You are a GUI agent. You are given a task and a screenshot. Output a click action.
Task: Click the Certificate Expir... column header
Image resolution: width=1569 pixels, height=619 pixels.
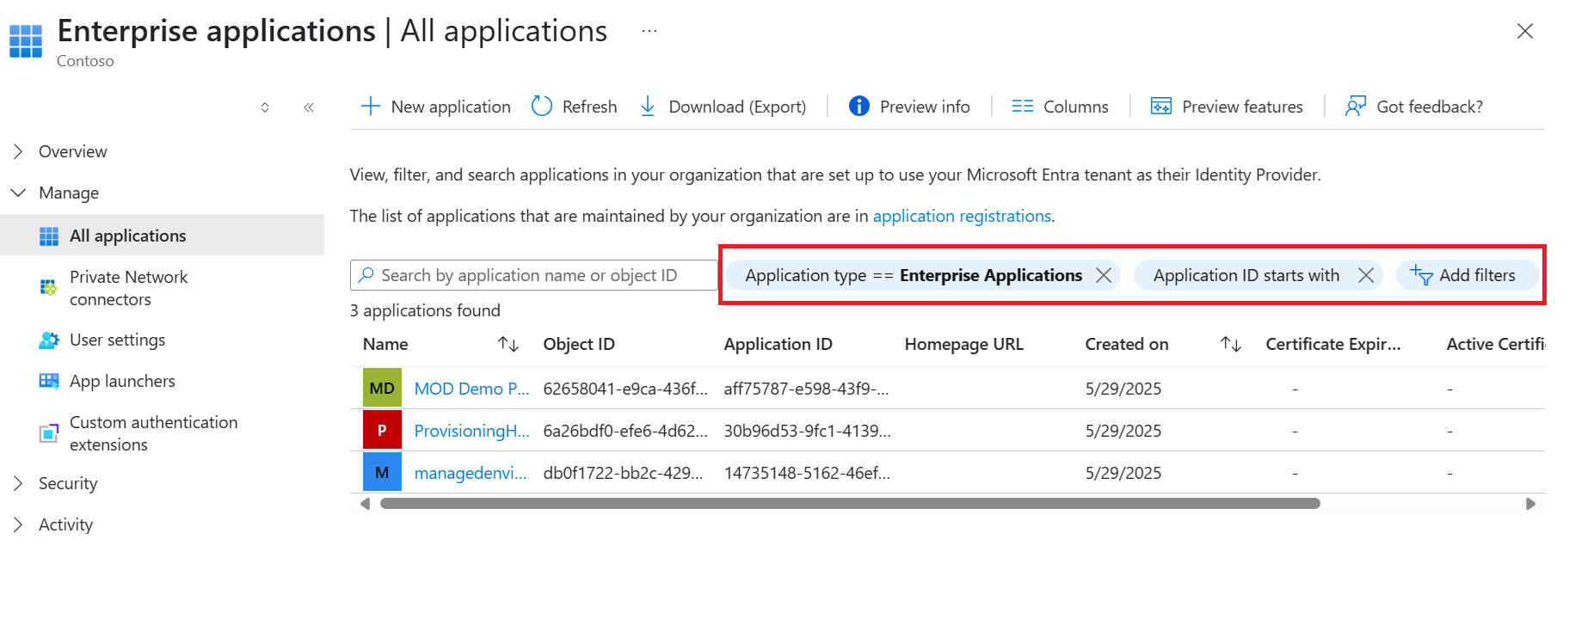pyautogui.click(x=1333, y=344)
